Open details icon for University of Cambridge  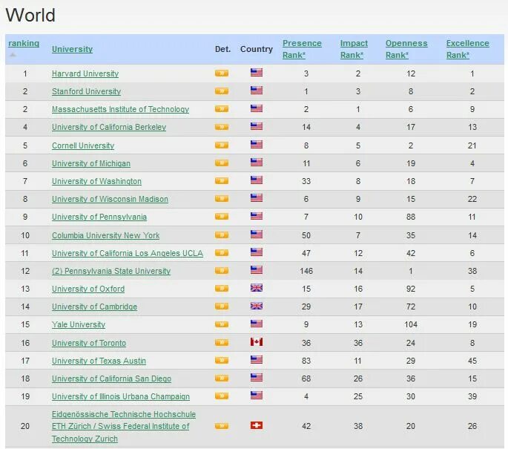pyautogui.click(x=222, y=306)
